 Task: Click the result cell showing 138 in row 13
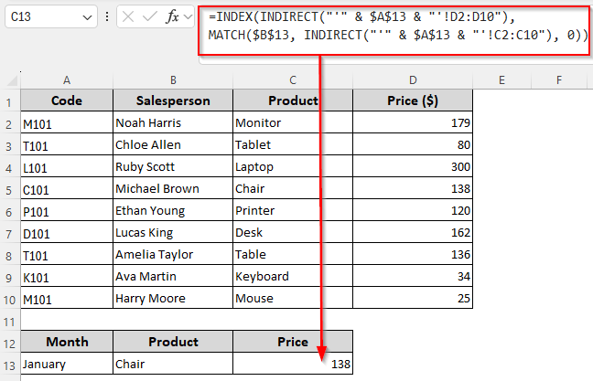292,365
